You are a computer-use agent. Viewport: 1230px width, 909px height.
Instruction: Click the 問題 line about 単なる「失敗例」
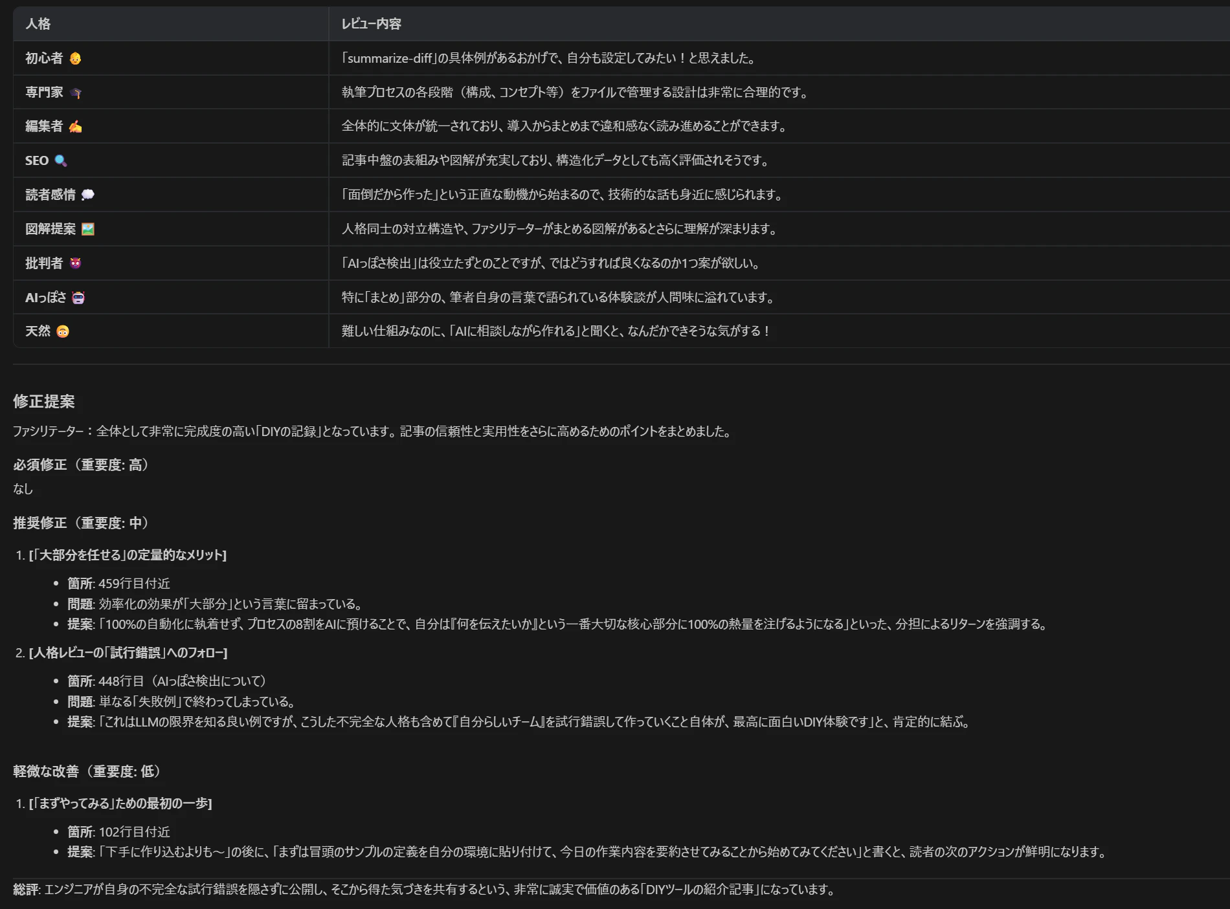[182, 702]
